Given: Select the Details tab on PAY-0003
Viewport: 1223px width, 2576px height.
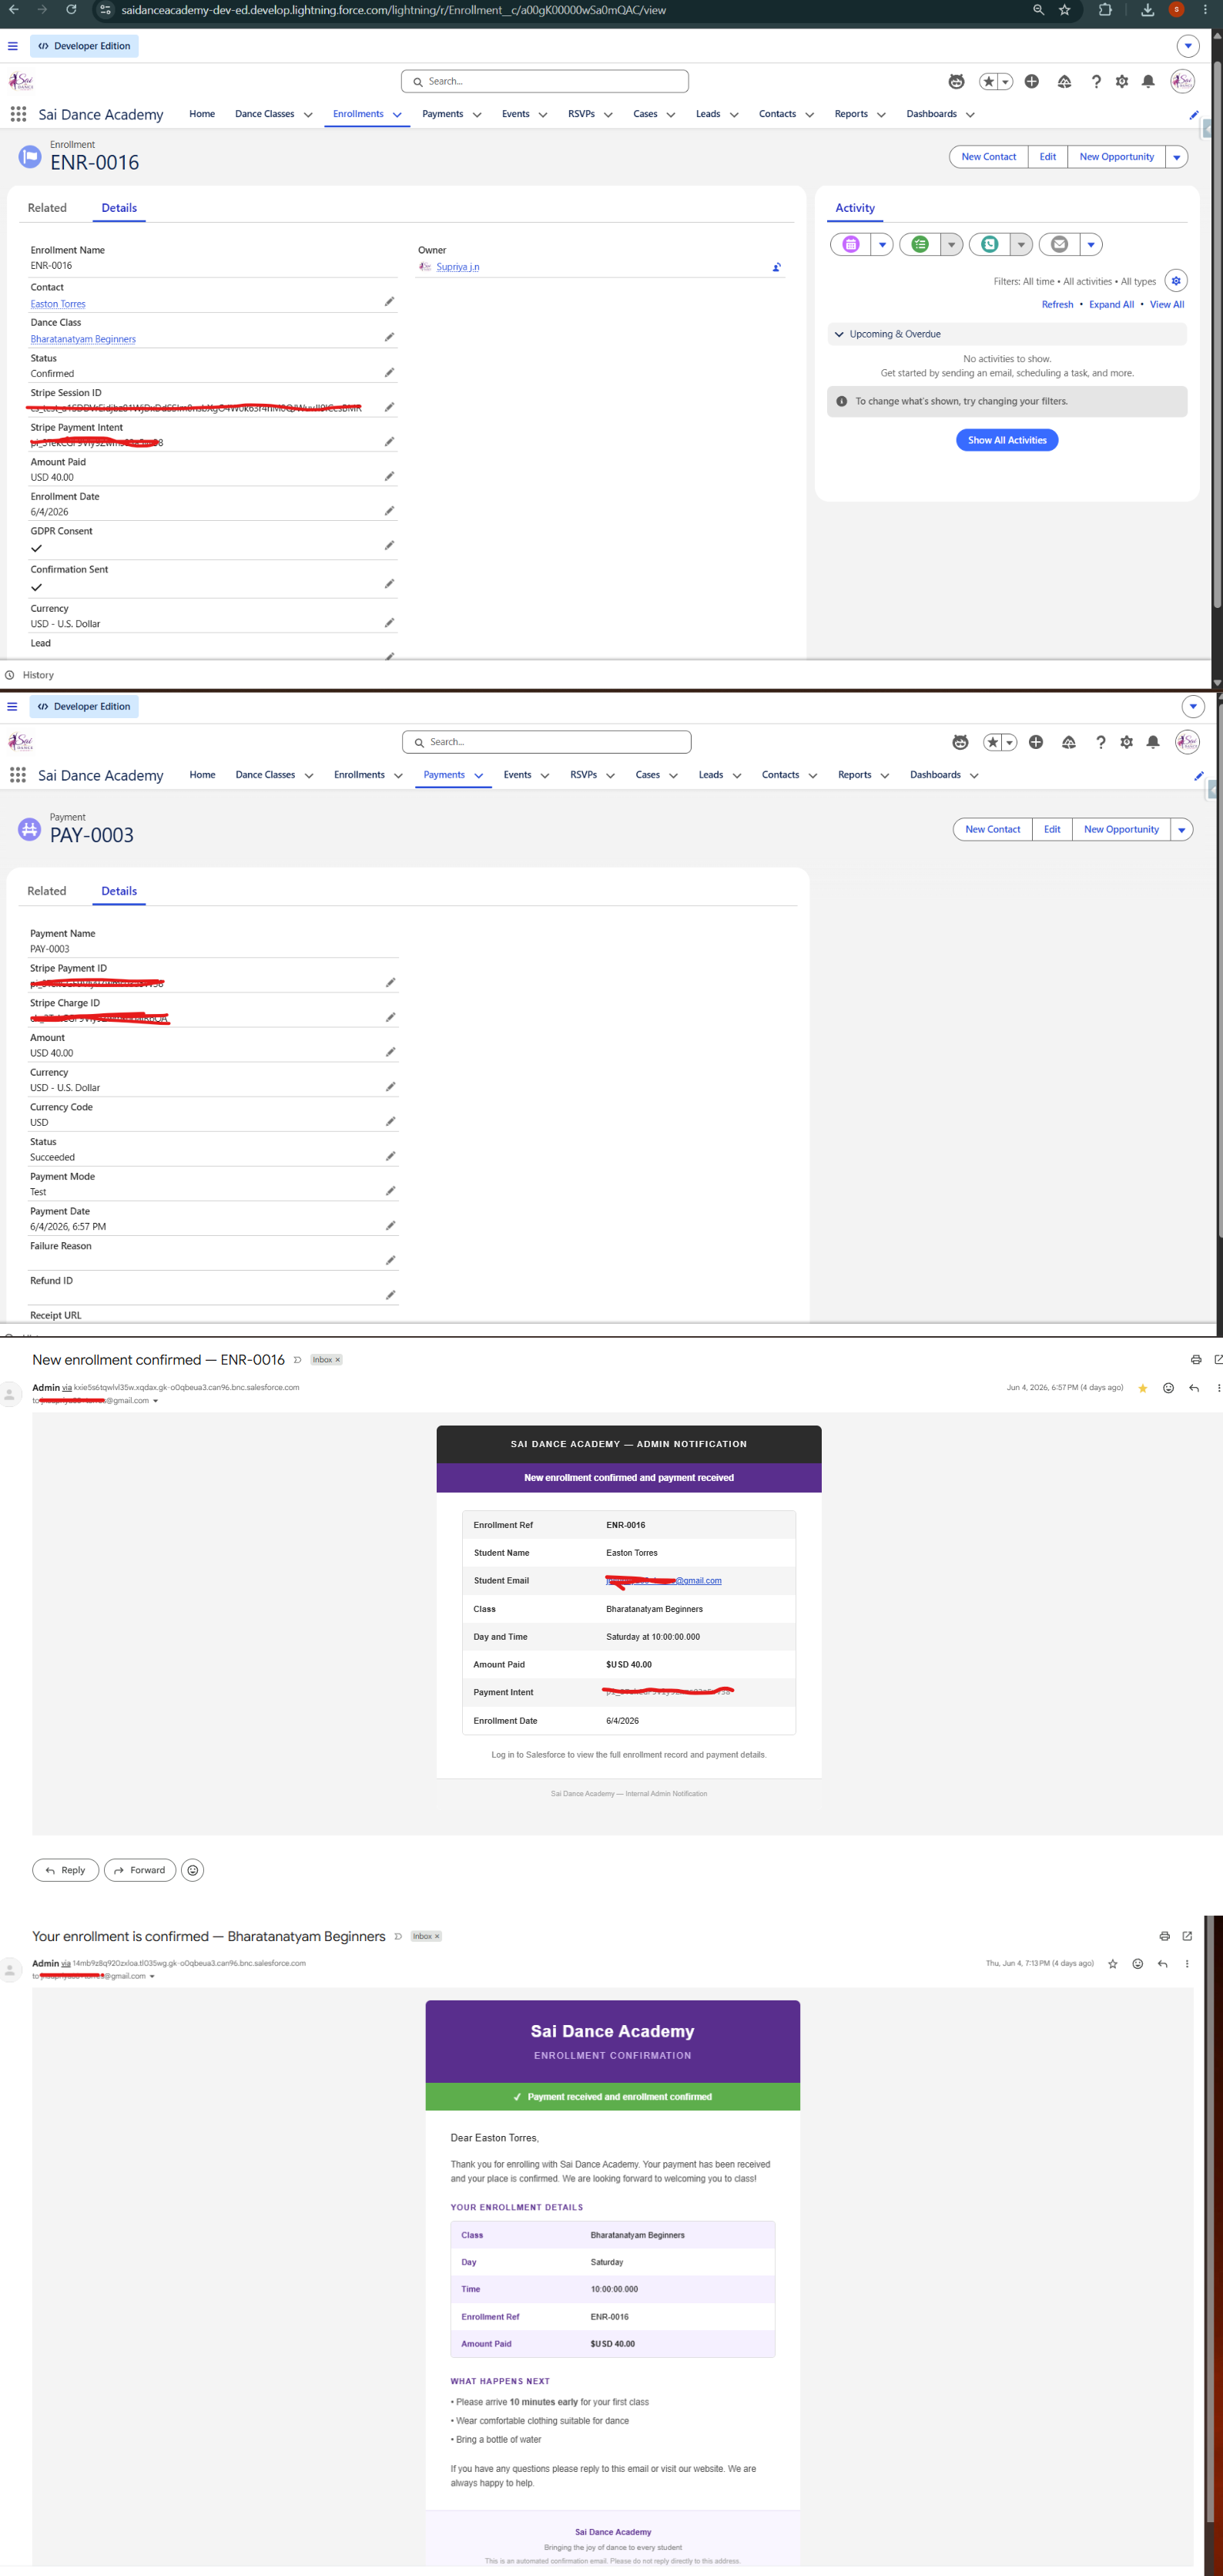Looking at the screenshot, I should 119,891.
